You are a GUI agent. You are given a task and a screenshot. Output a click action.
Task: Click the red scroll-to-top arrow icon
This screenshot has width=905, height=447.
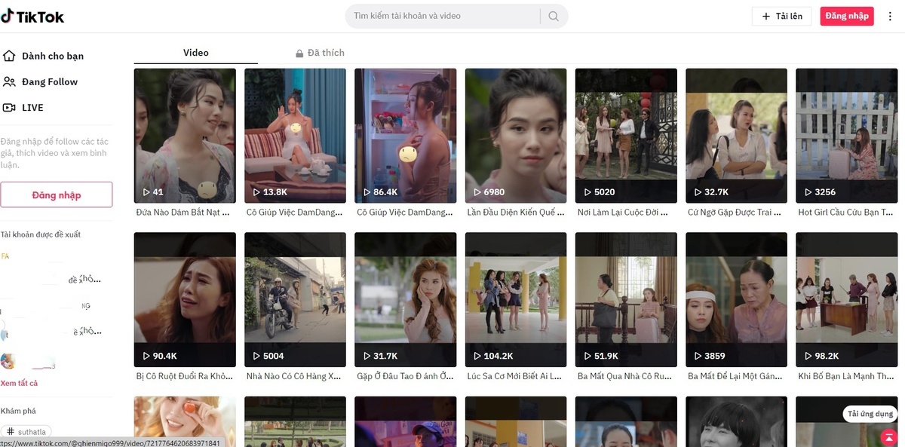pos(888,437)
